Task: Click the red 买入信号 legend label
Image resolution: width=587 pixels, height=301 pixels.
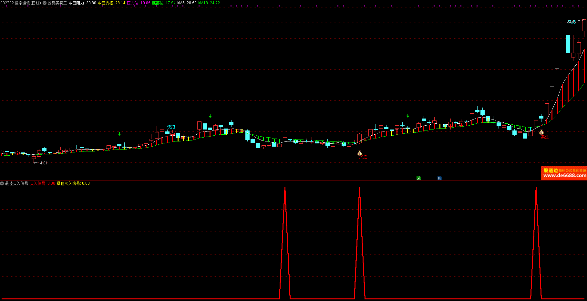Action: point(42,183)
